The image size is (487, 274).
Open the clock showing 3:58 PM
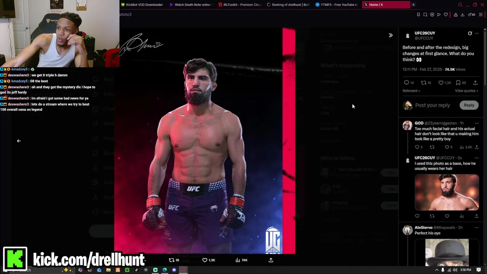click(466, 270)
